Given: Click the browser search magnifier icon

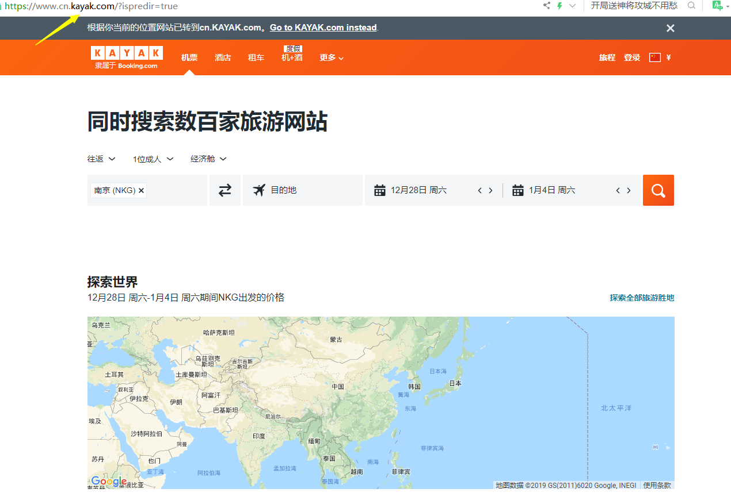Looking at the screenshot, I should [x=692, y=6].
